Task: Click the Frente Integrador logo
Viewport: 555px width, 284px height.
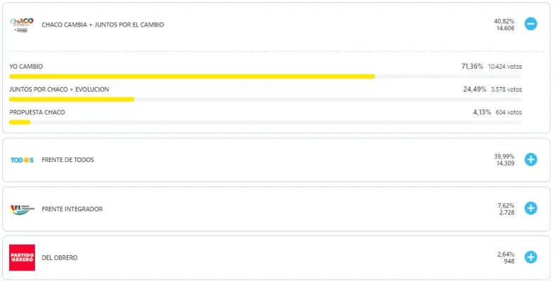Action: [x=22, y=209]
